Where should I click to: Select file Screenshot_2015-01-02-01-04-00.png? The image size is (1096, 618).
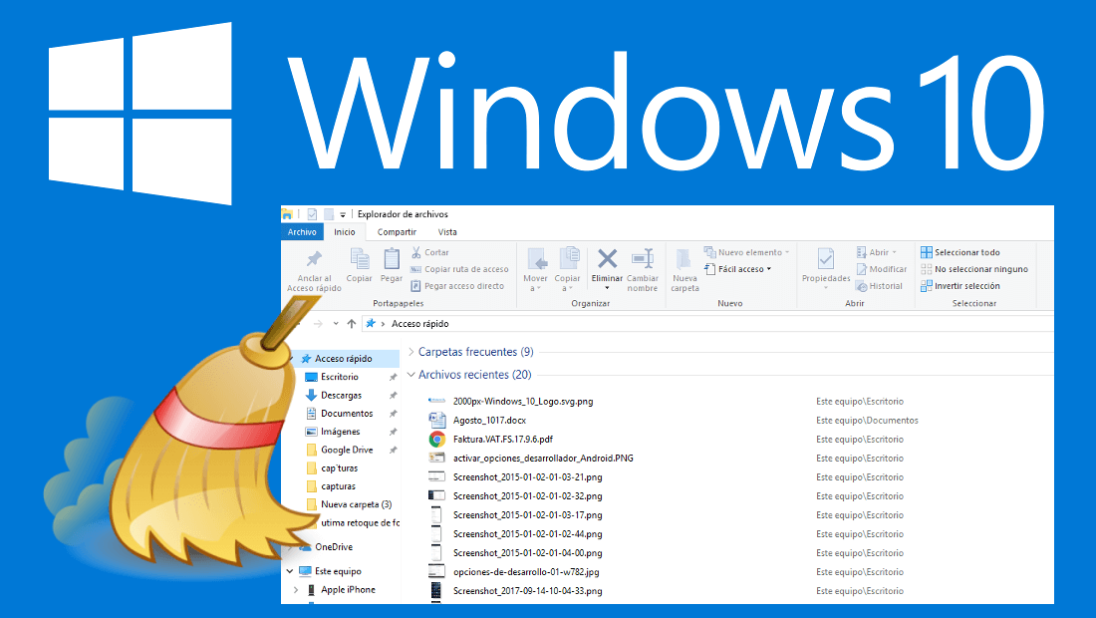pyautogui.click(x=528, y=553)
